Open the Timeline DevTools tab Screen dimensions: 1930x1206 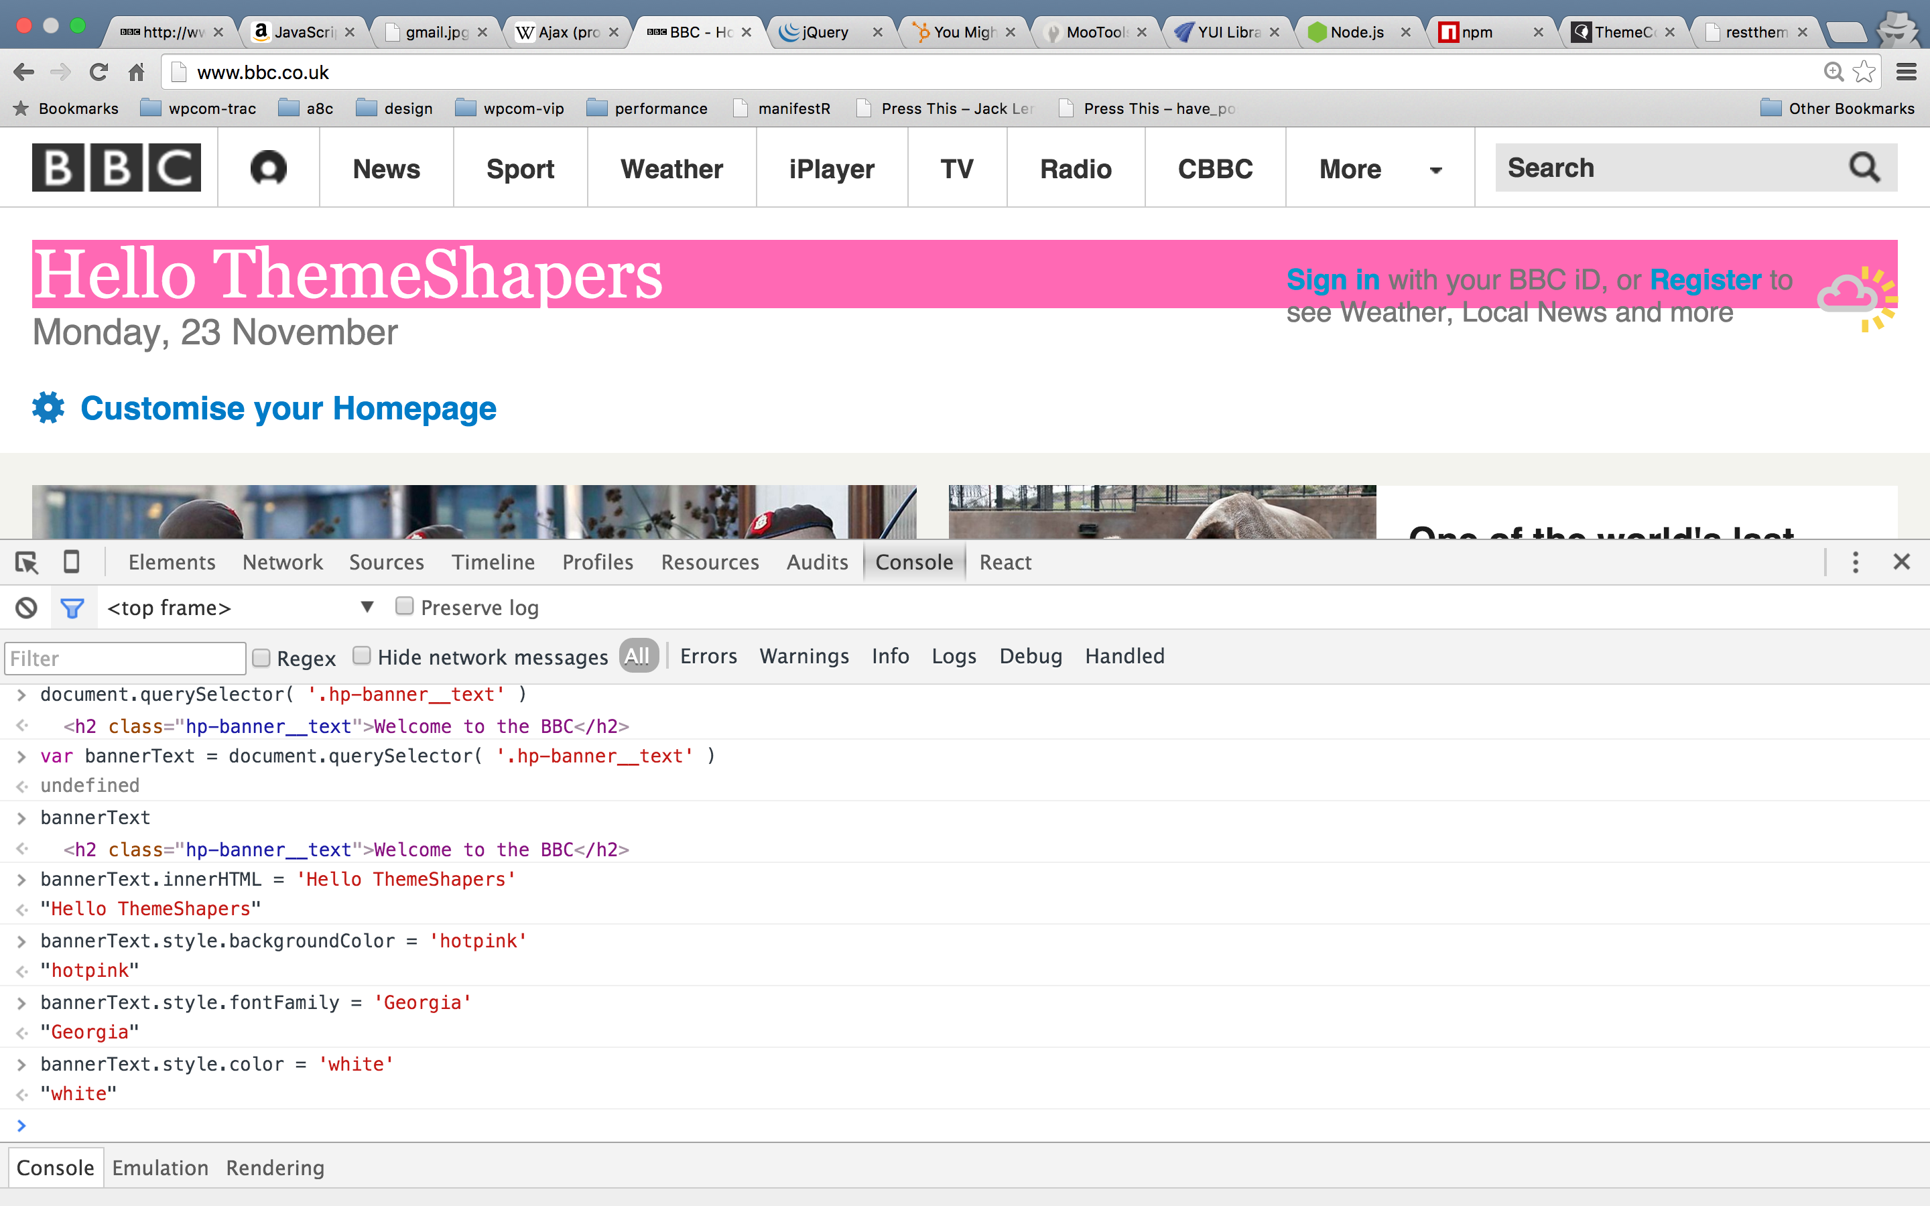(493, 562)
